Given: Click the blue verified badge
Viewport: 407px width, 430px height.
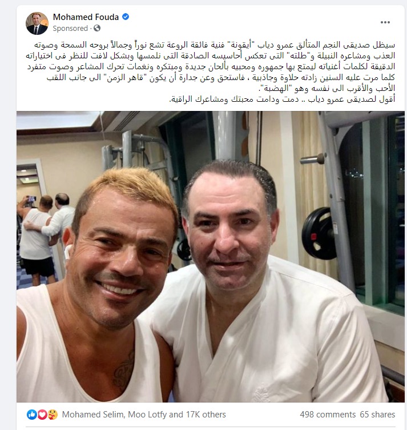Looking at the screenshot, I should click(126, 17).
